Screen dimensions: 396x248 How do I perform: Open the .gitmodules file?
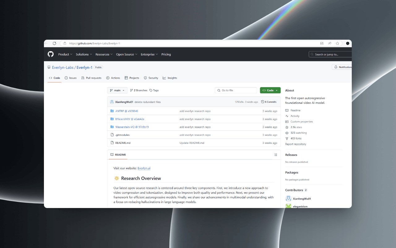coord(123,135)
